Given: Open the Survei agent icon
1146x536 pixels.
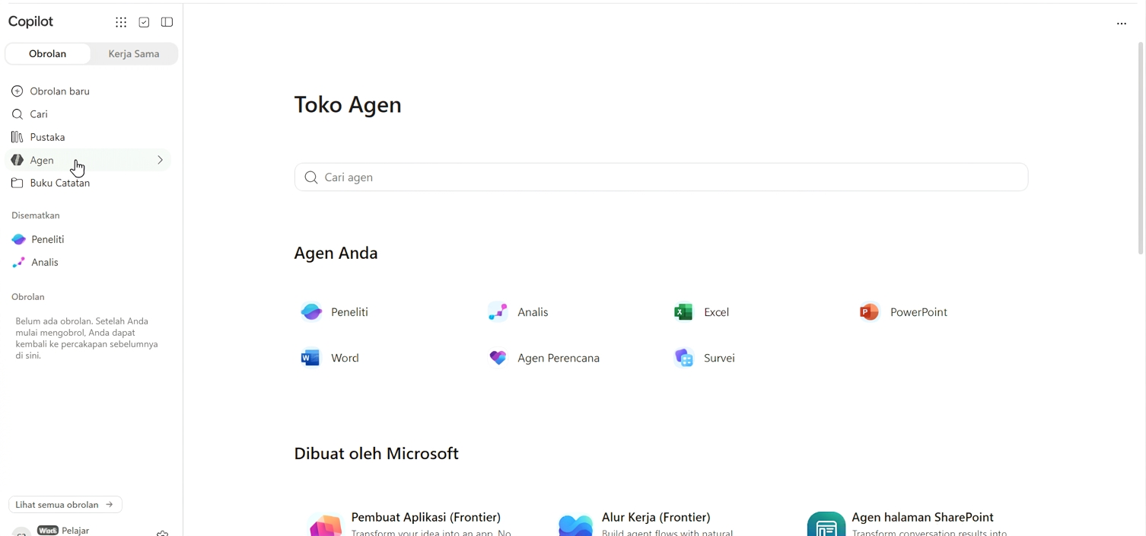Looking at the screenshot, I should (x=684, y=358).
